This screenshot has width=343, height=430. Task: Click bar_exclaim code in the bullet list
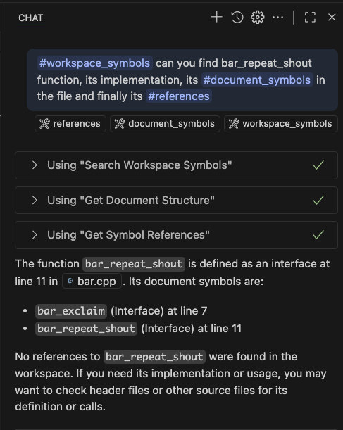(71, 311)
